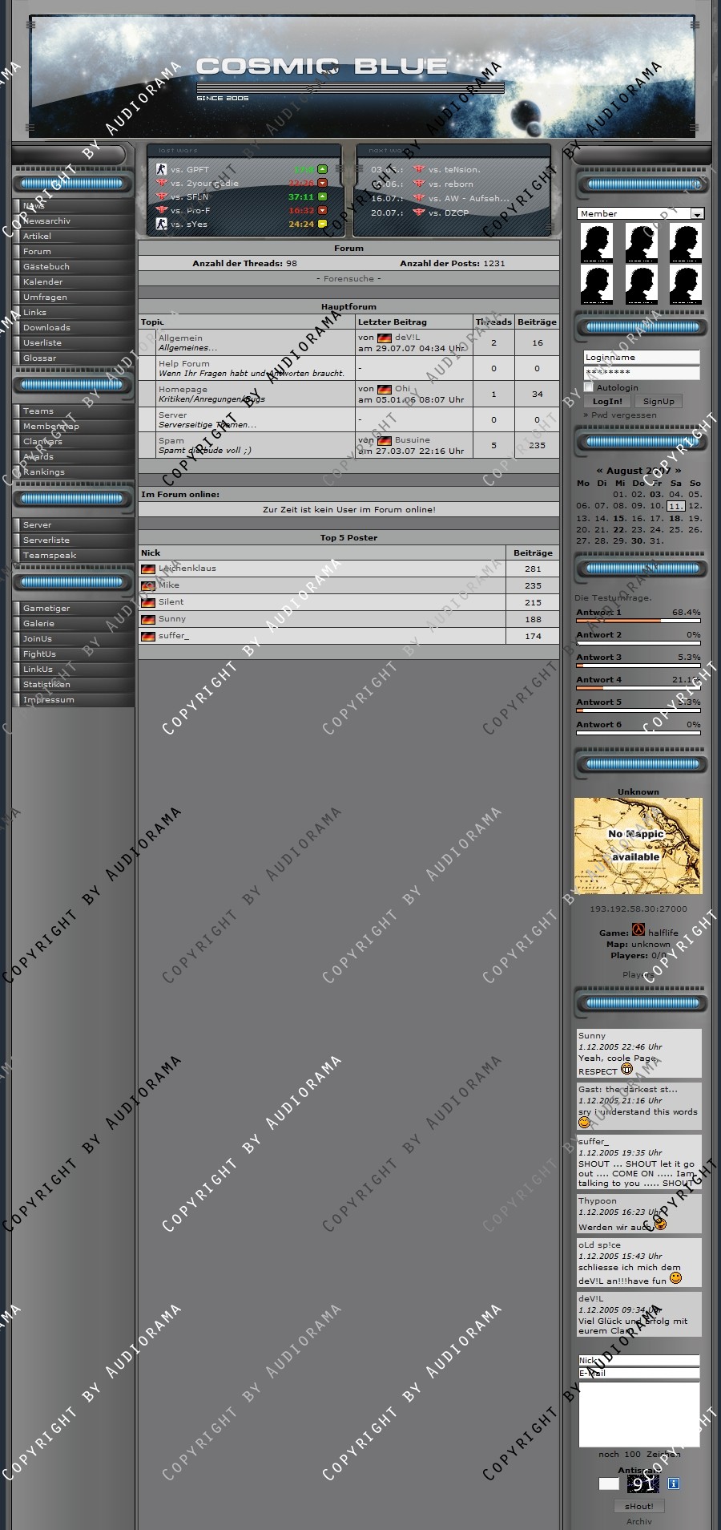Click the Loginname input field
Image resolution: width=721 pixels, height=1530 pixels.
[x=641, y=357]
